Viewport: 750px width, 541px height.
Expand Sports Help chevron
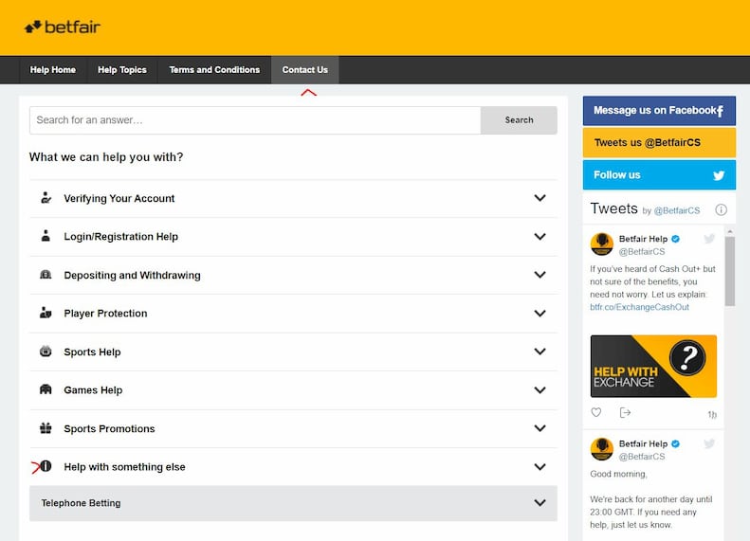pos(540,352)
